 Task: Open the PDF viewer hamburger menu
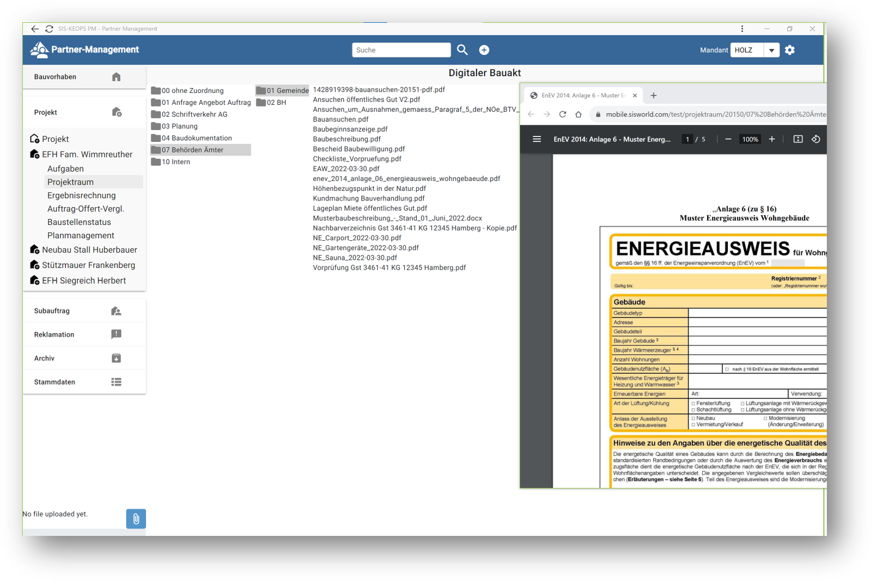536,139
